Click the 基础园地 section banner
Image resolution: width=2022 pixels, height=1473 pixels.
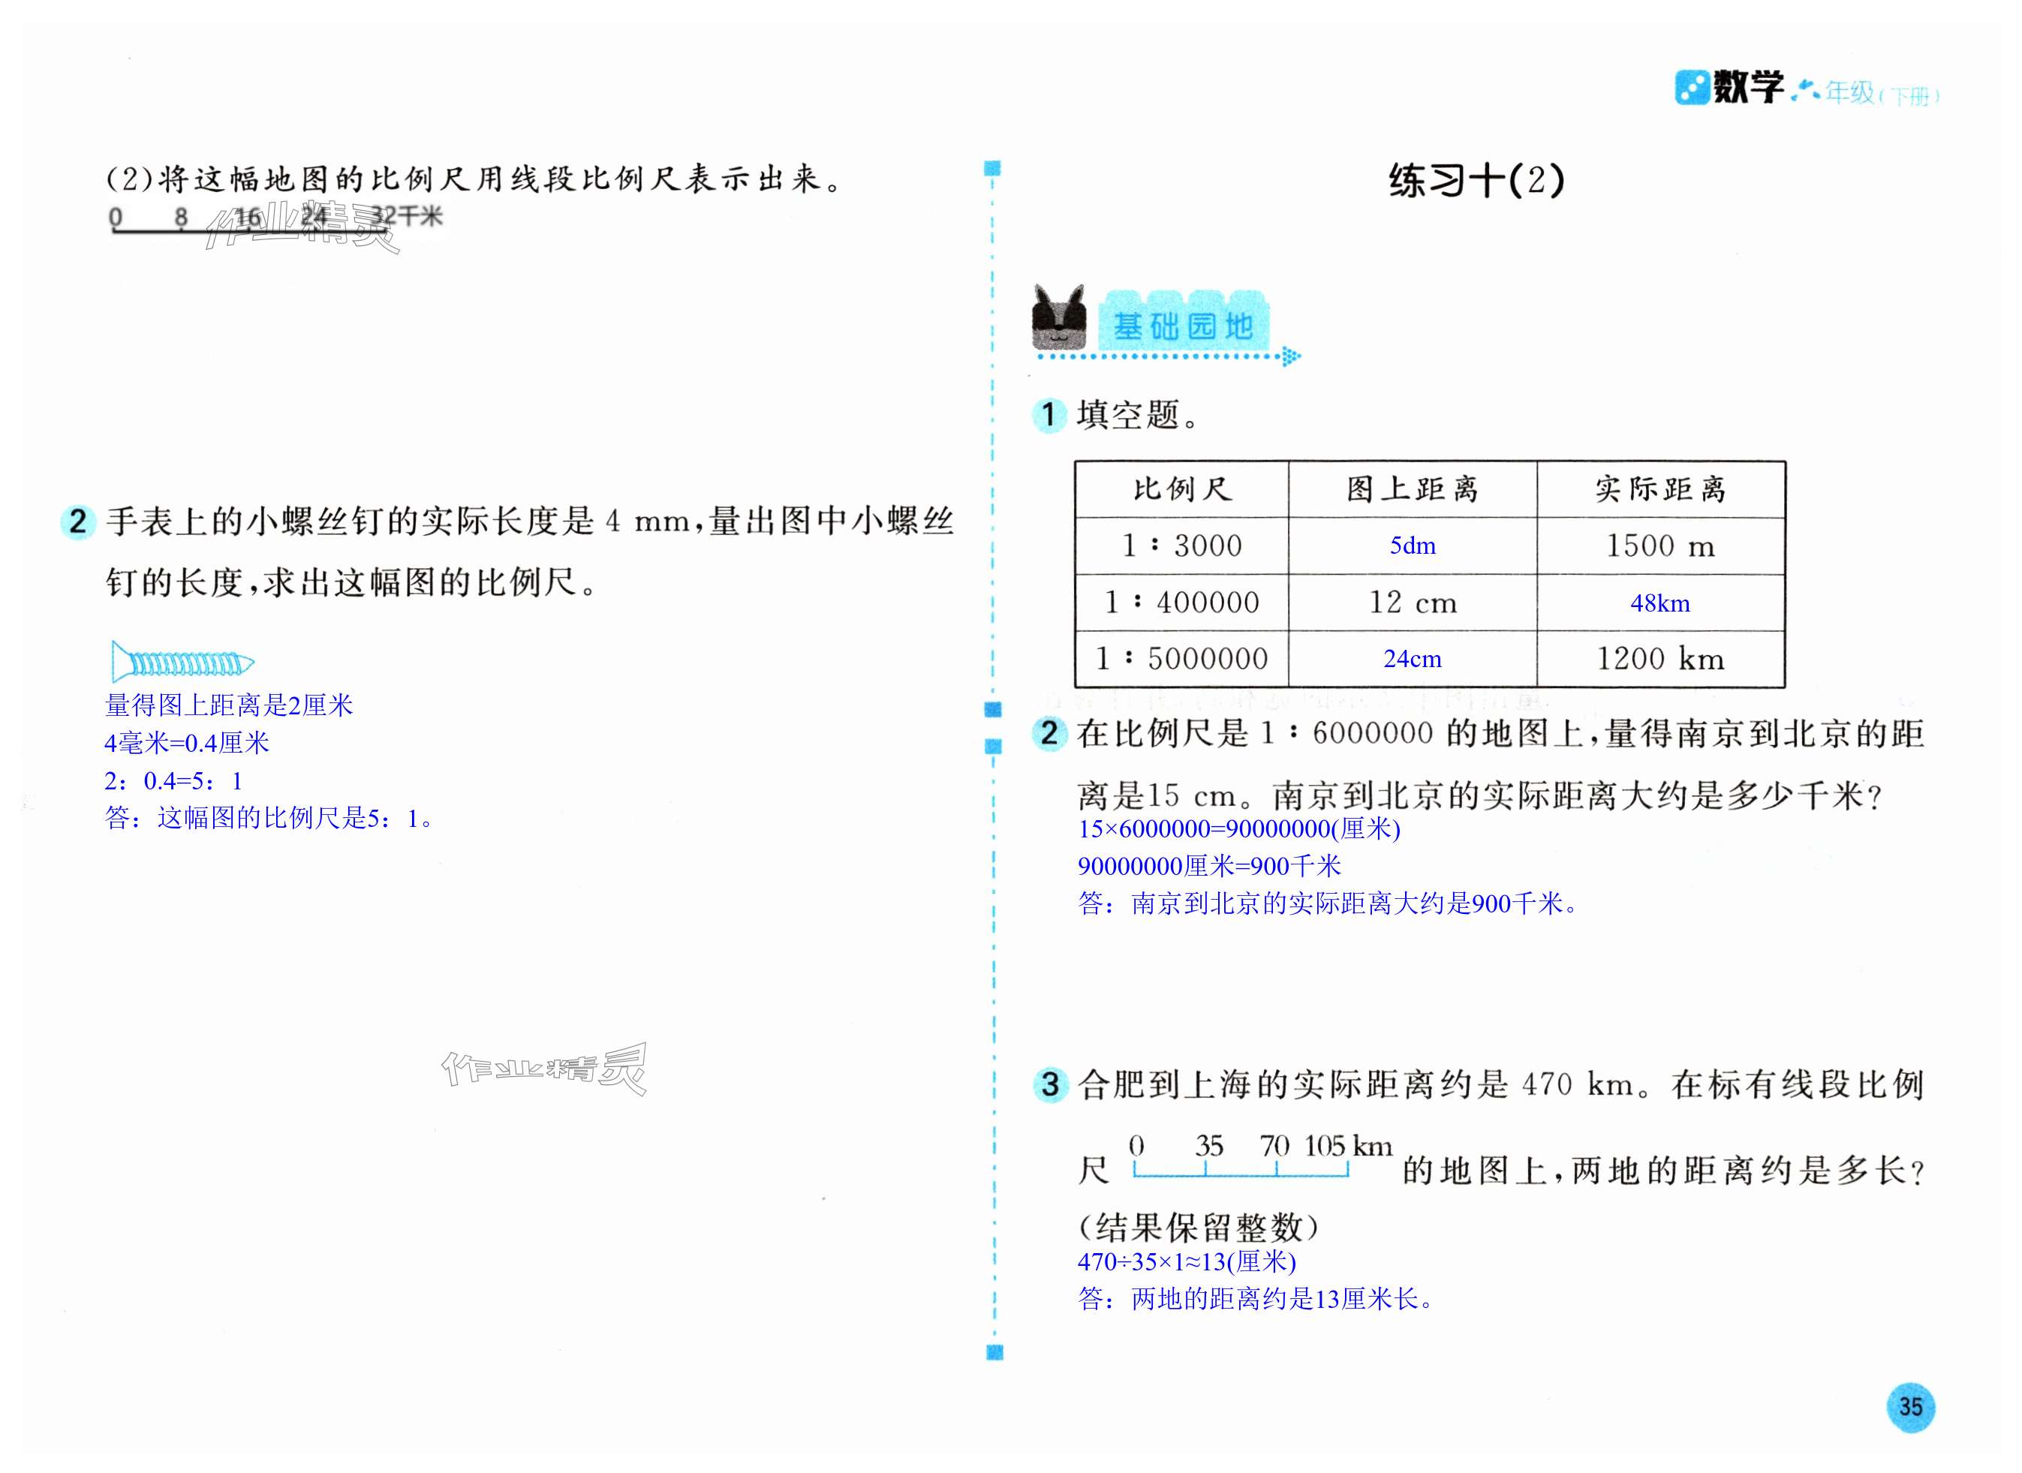point(1183,325)
